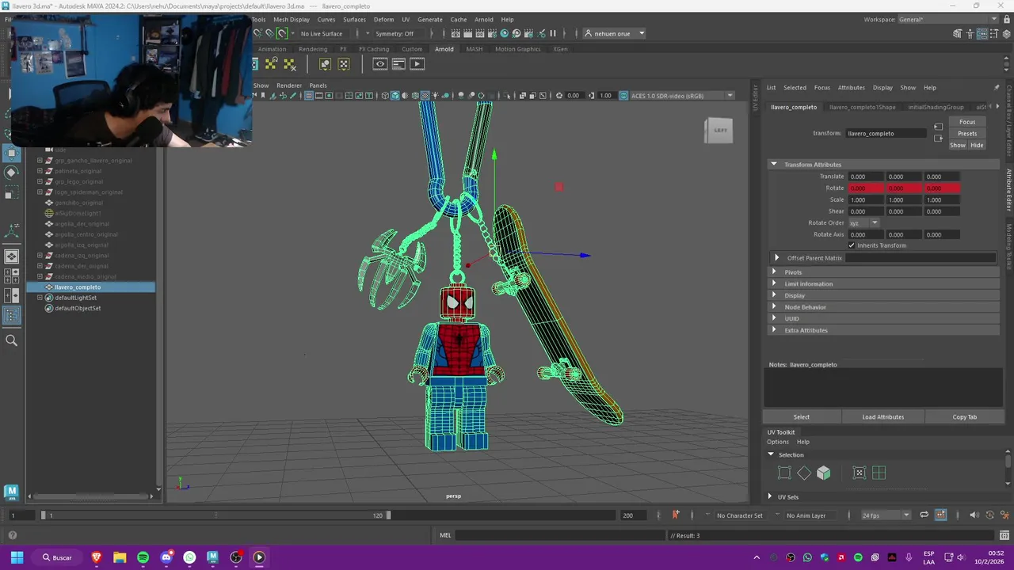Toggle the magnet snap to live surface icon
Screen dimensions: 1014x570
click(x=282, y=33)
